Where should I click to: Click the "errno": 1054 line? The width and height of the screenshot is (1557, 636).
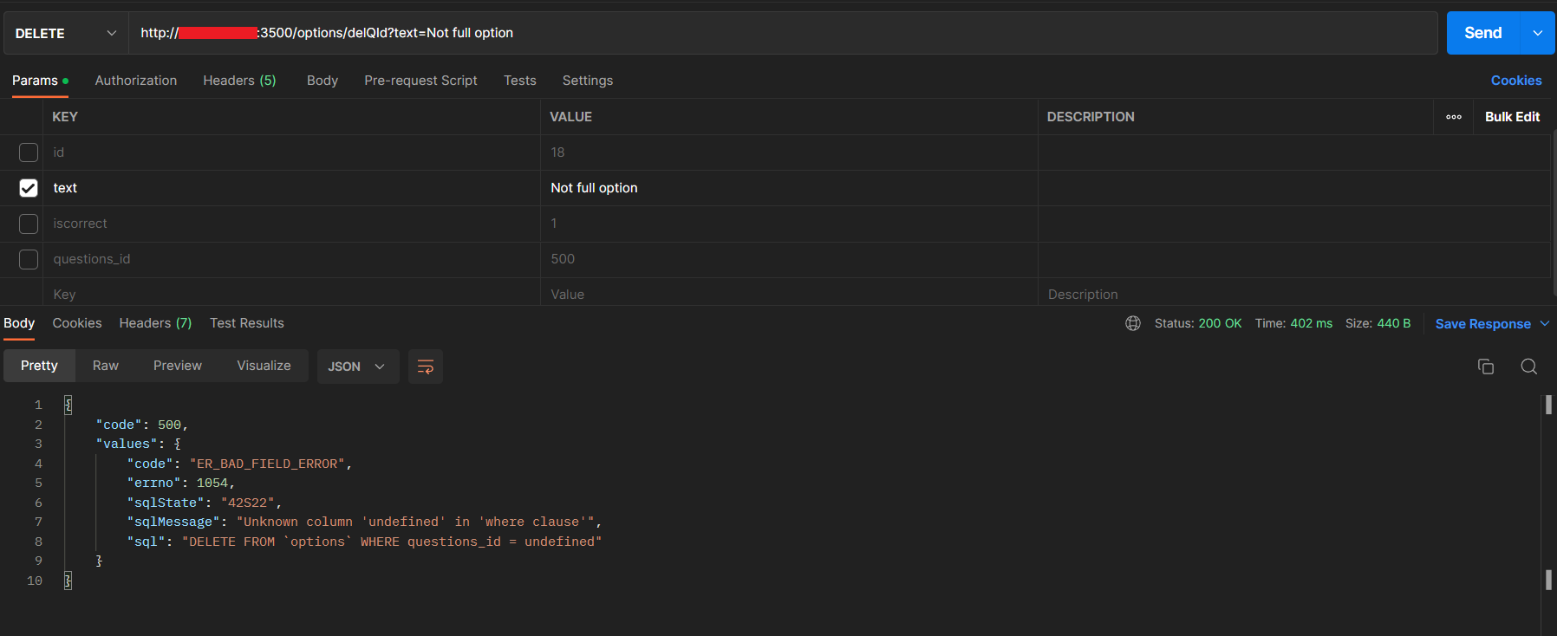pos(181,483)
